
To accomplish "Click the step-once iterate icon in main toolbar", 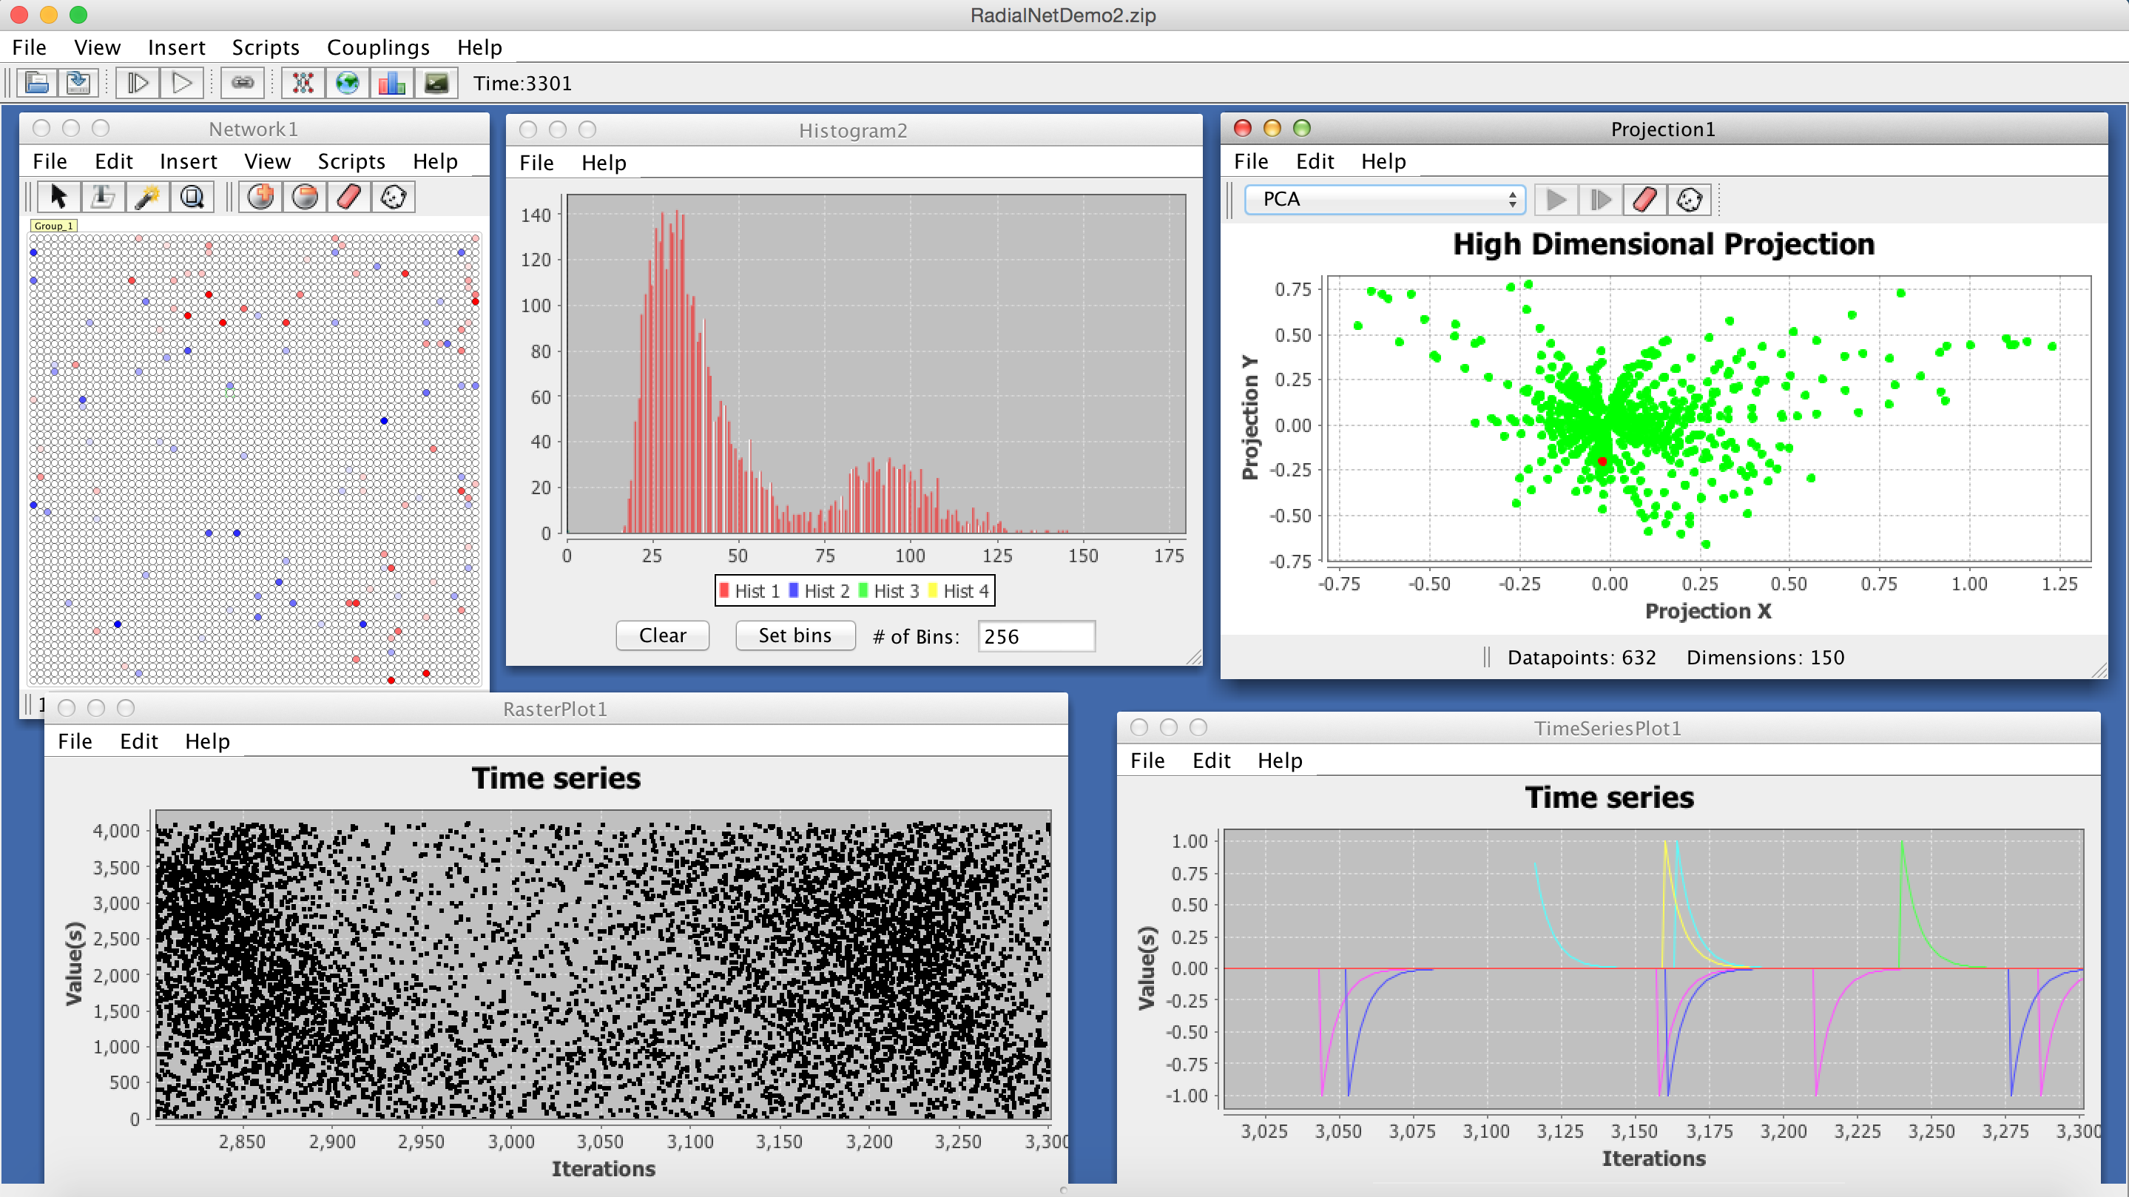I will 137,84.
